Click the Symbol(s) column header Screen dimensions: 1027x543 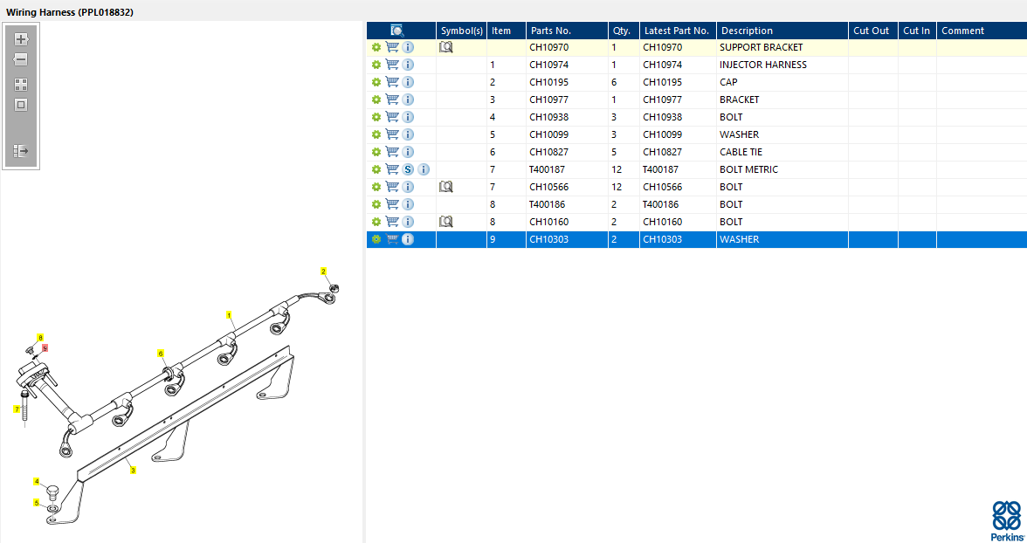coord(462,31)
